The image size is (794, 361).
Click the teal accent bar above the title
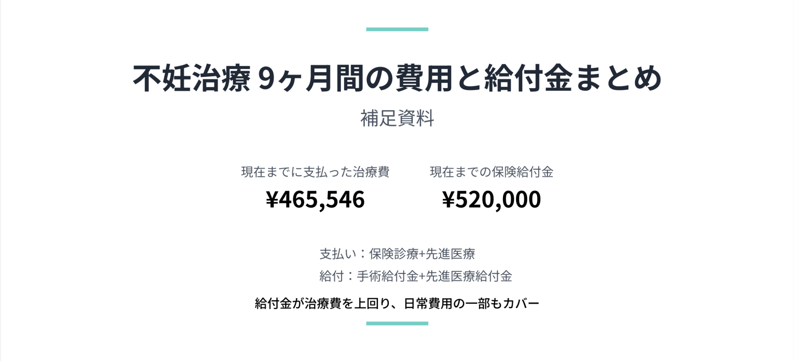click(397, 29)
